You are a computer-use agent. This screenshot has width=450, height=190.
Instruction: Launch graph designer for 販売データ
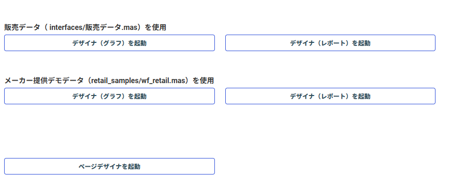pyautogui.click(x=109, y=43)
